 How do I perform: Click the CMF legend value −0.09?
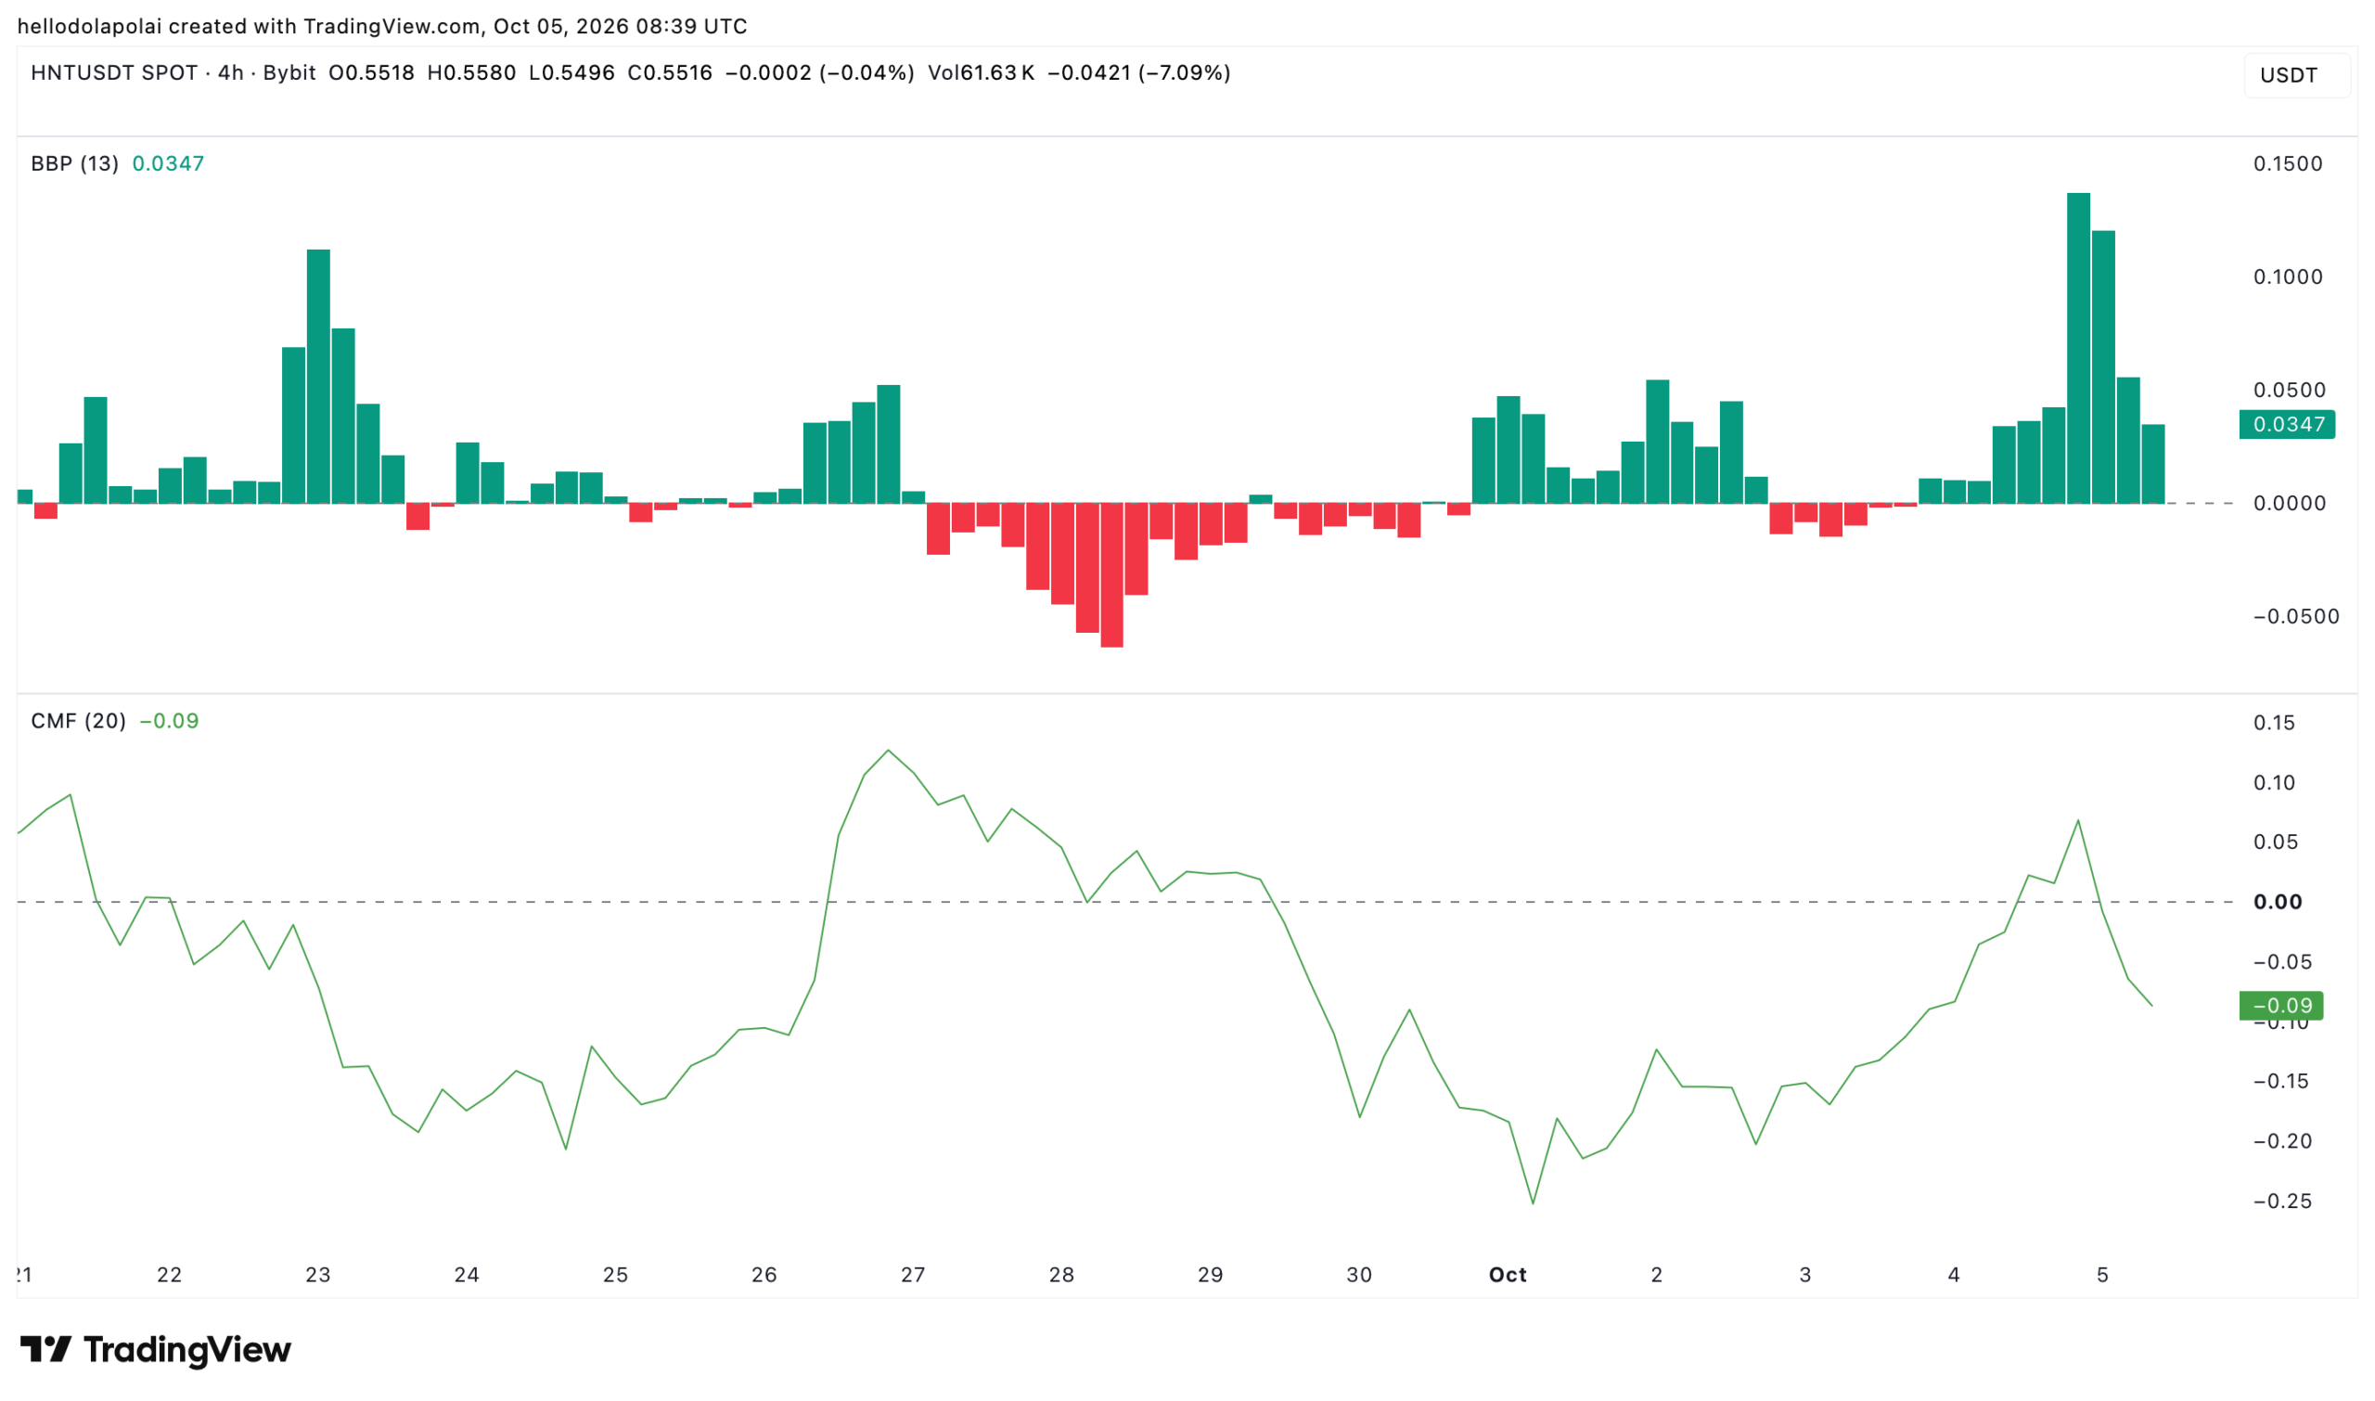click(169, 721)
